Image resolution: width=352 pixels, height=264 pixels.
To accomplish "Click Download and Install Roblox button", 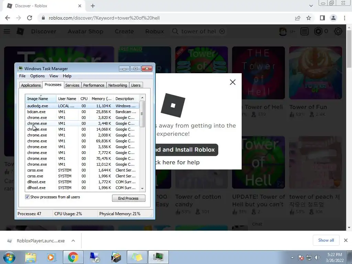I will [x=187, y=150].
